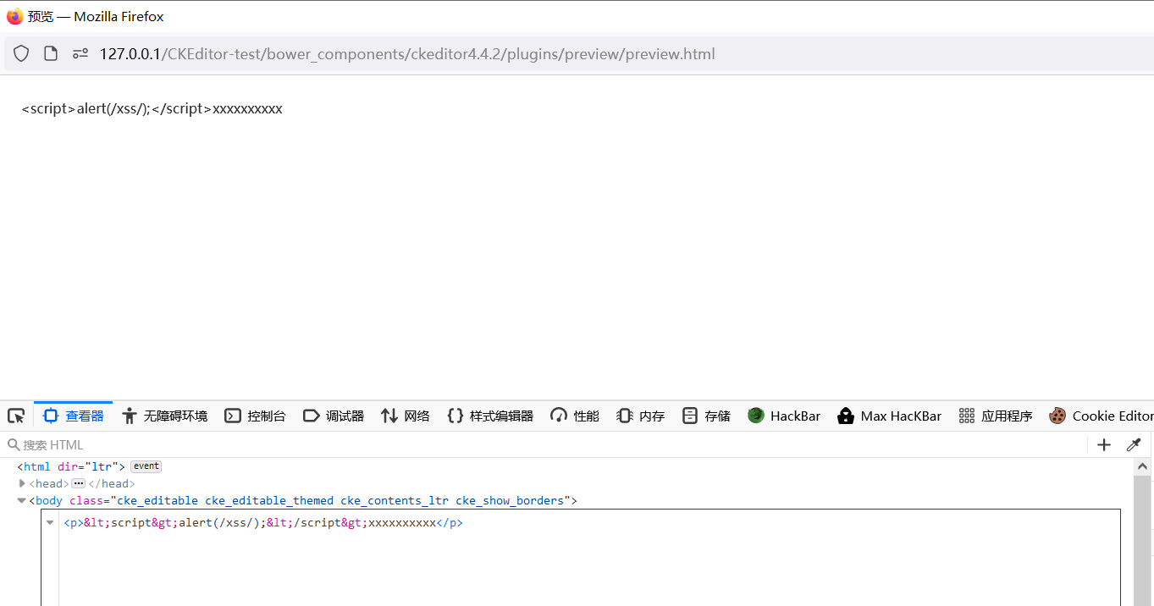Expand the head node triangle
The width and height of the screenshot is (1154, 606).
tap(22, 483)
